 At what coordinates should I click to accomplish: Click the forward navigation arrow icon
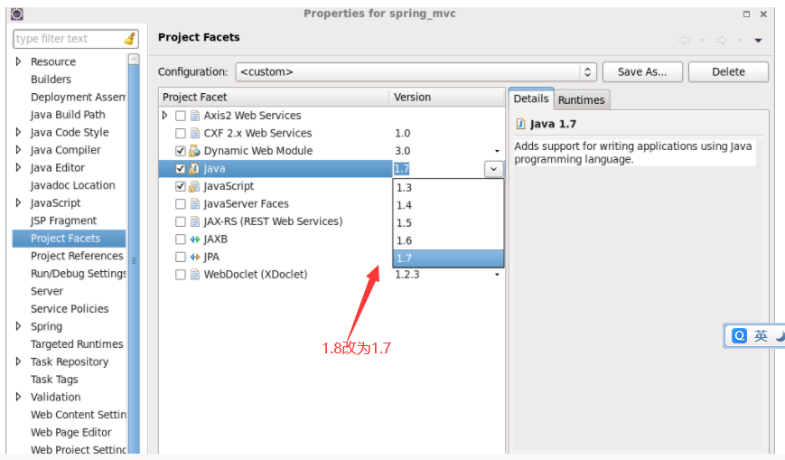click(721, 40)
